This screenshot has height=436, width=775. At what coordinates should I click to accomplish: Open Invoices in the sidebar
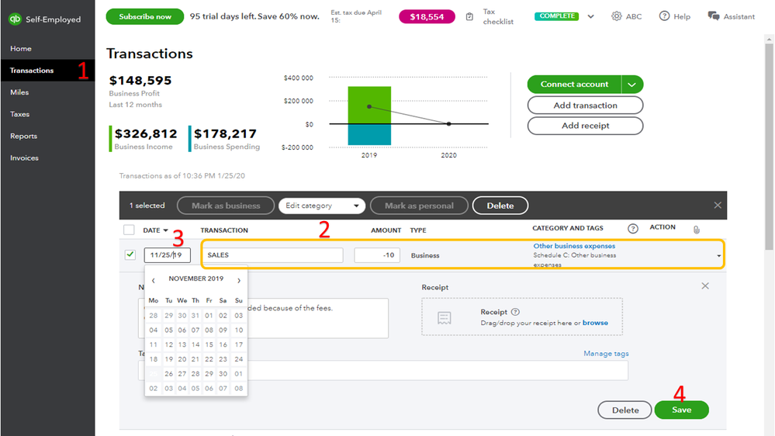[24, 157]
